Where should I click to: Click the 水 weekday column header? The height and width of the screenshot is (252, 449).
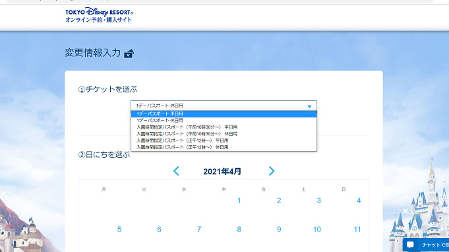pyautogui.click(x=184, y=189)
